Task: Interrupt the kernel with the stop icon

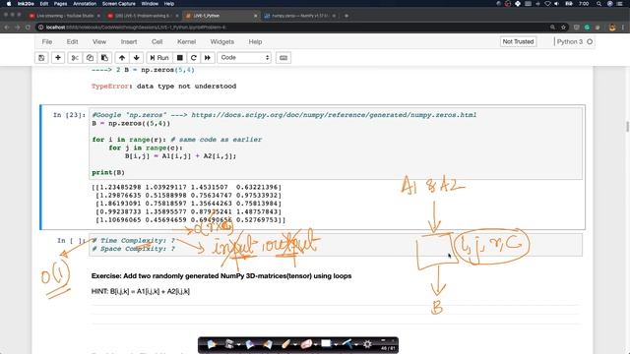Action: [180, 58]
